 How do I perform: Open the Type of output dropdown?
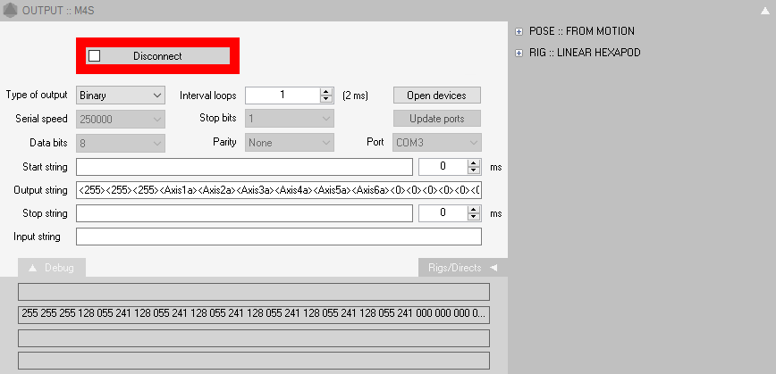[121, 96]
